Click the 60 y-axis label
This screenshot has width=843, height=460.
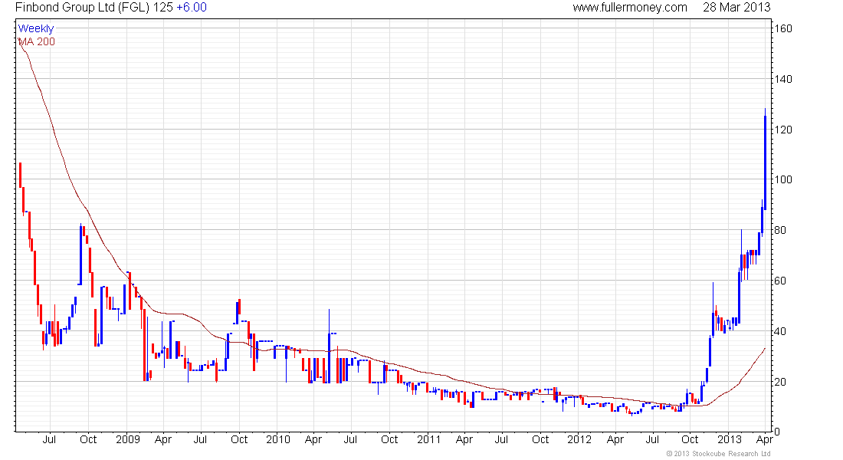point(779,281)
